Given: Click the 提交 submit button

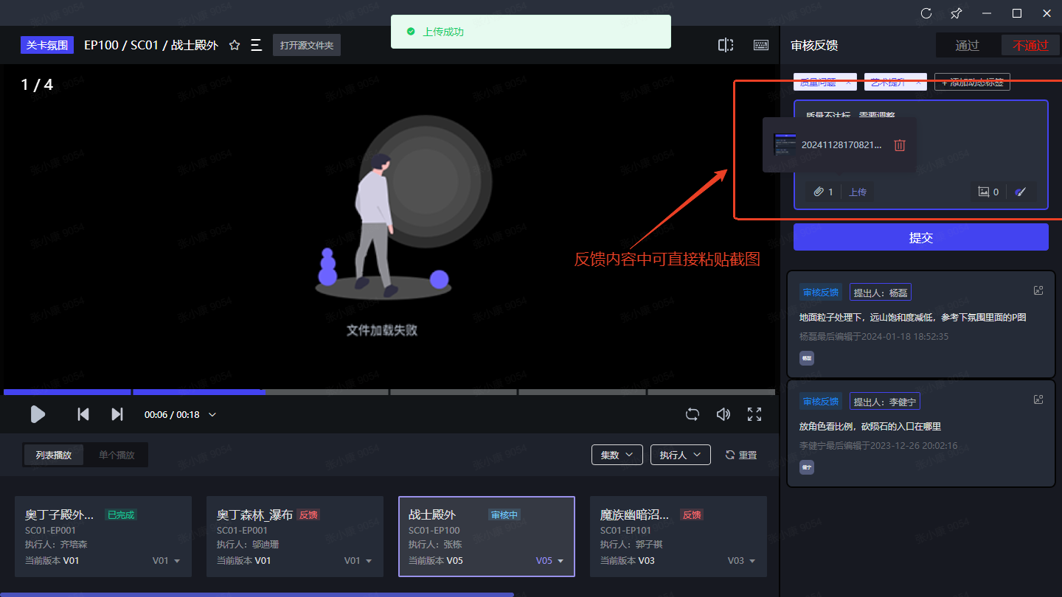Looking at the screenshot, I should pyautogui.click(x=920, y=237).
